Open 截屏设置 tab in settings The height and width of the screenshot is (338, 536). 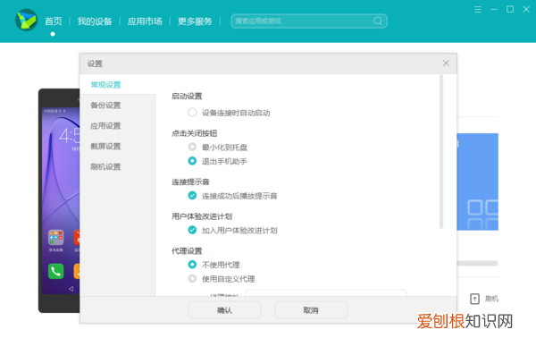click(105, 146)
